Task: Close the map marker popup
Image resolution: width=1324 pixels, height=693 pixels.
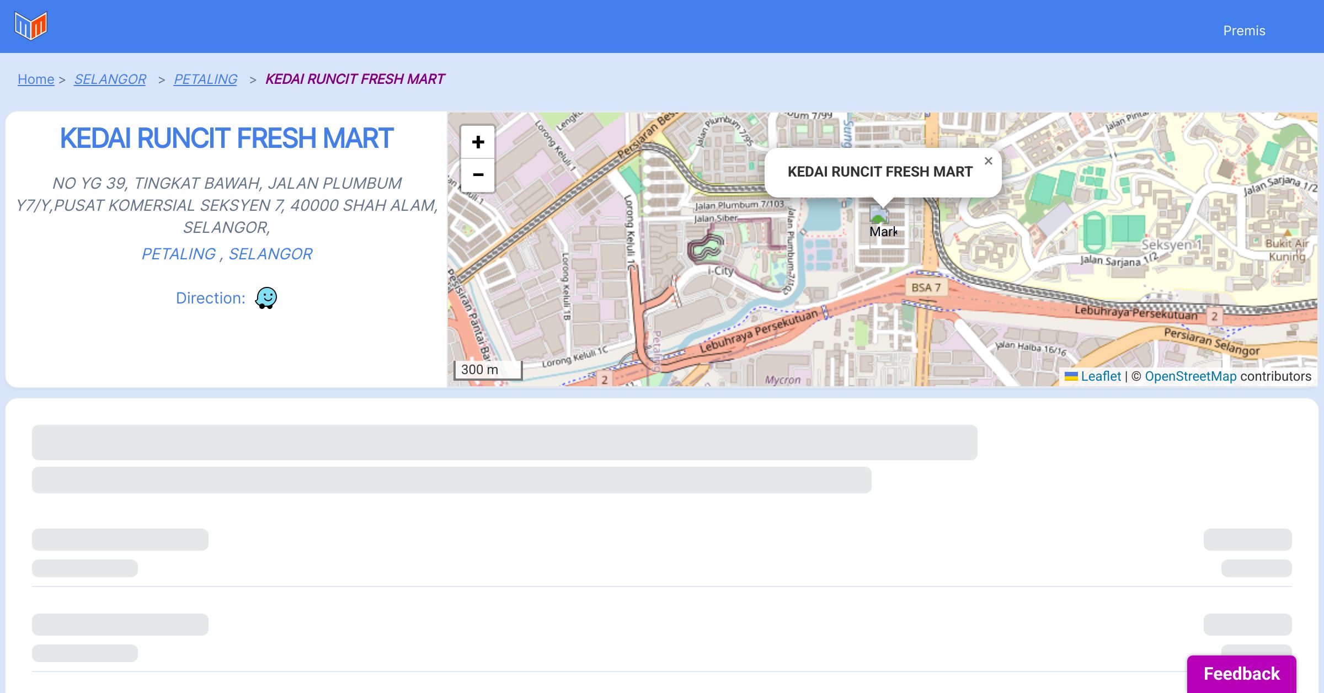Action: [988, 161]
